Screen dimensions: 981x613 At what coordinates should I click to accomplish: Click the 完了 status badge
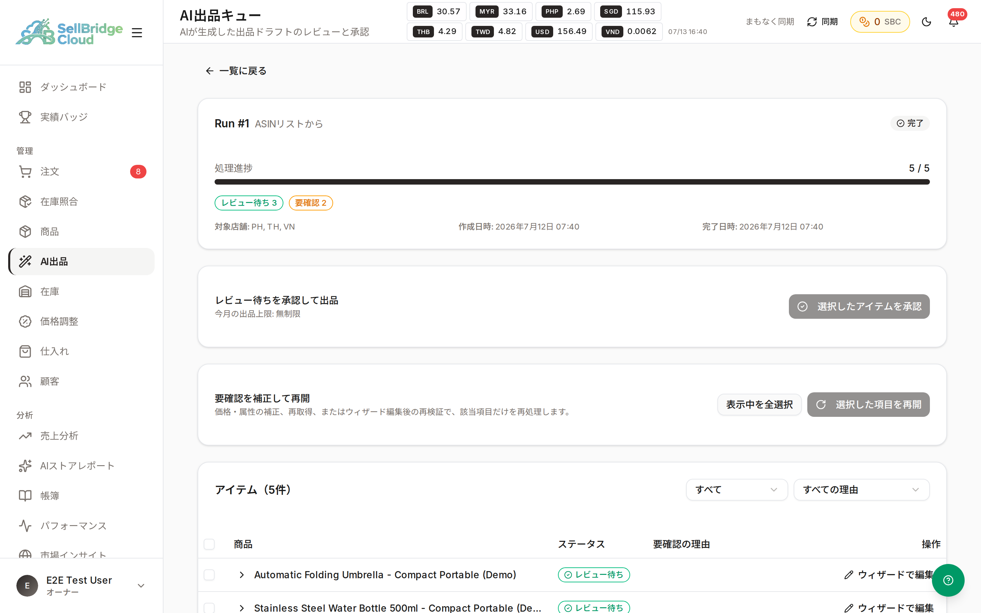[x=910, y=123]
